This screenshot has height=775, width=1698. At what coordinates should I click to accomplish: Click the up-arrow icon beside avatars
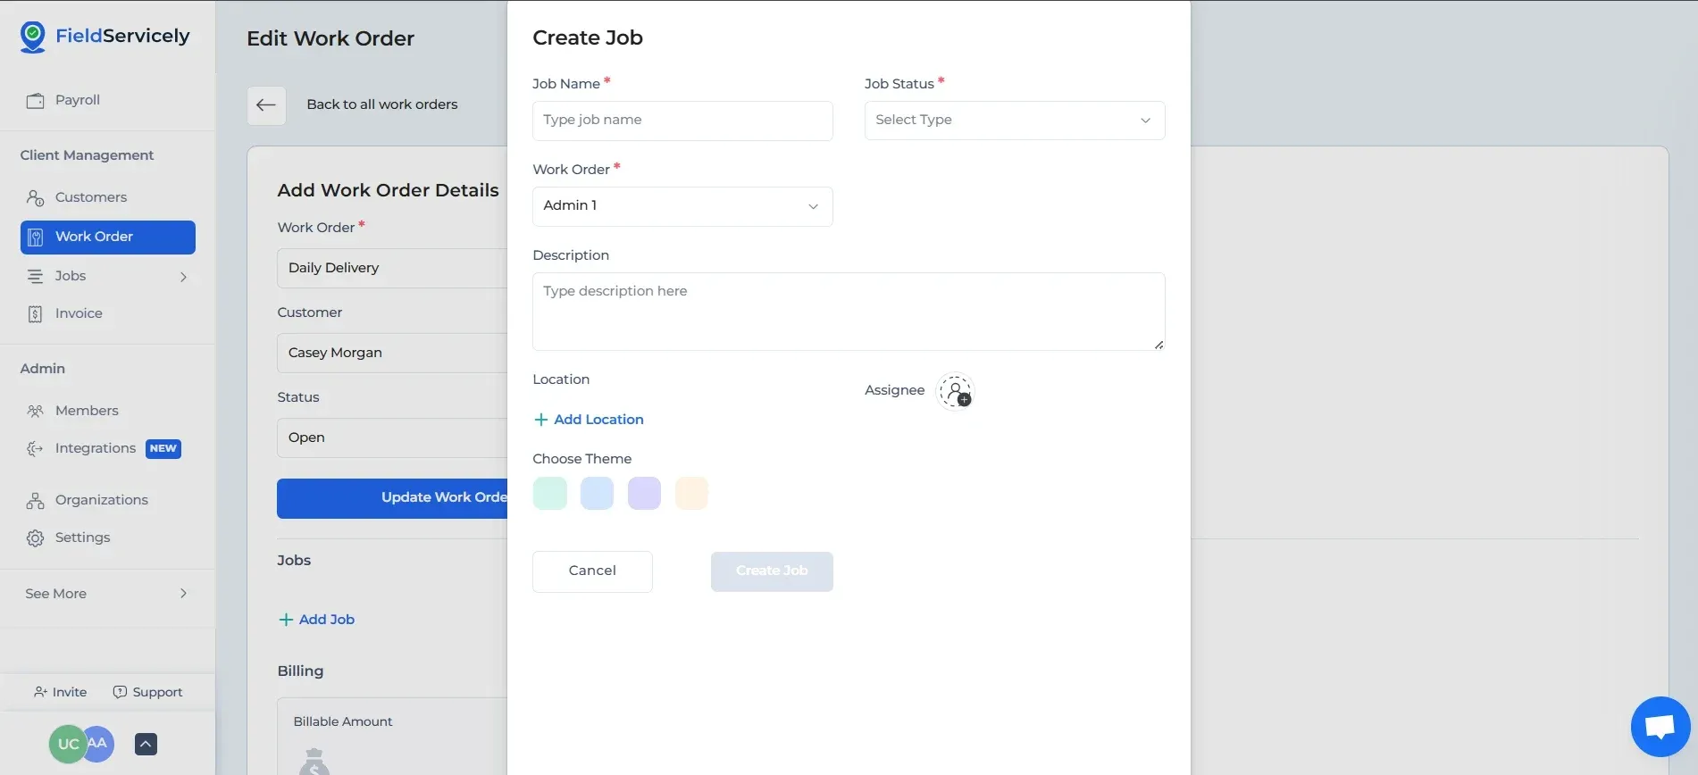click(x=146, y=744)
